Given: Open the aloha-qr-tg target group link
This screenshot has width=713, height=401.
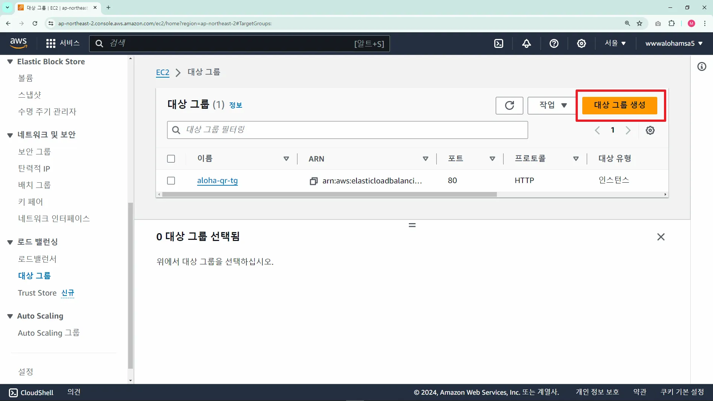Looking at the screenshot, I should click(217, 181).
